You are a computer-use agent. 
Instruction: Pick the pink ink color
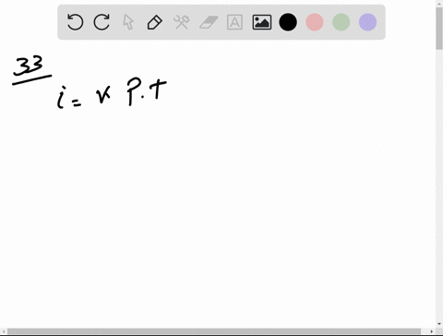point(315,22)
